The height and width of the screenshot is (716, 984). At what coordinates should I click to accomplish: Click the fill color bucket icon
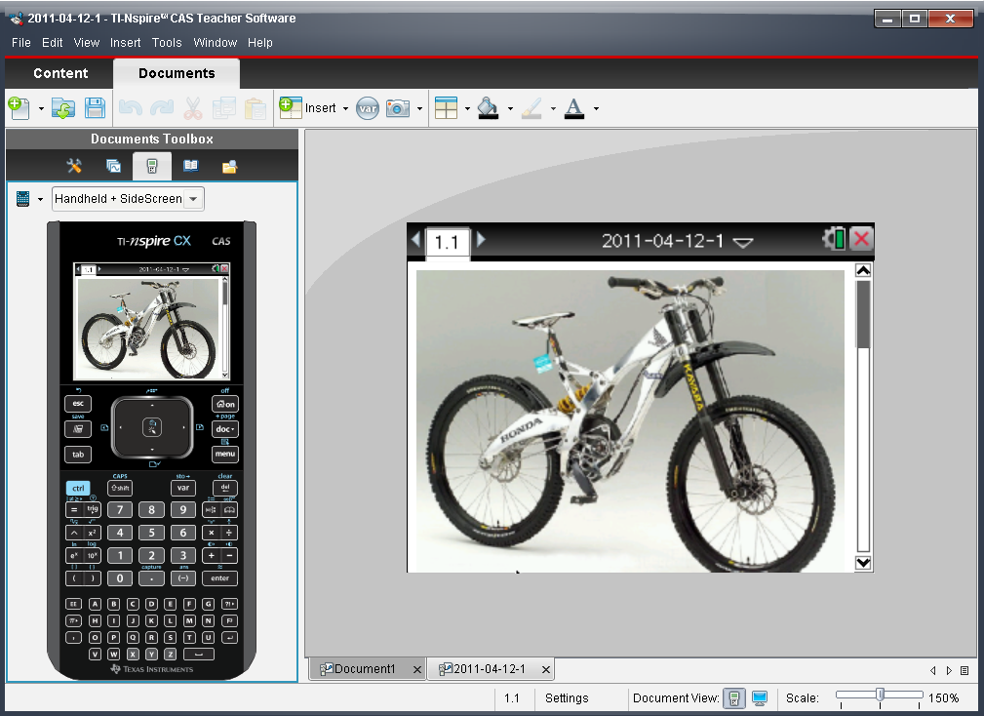489,108
